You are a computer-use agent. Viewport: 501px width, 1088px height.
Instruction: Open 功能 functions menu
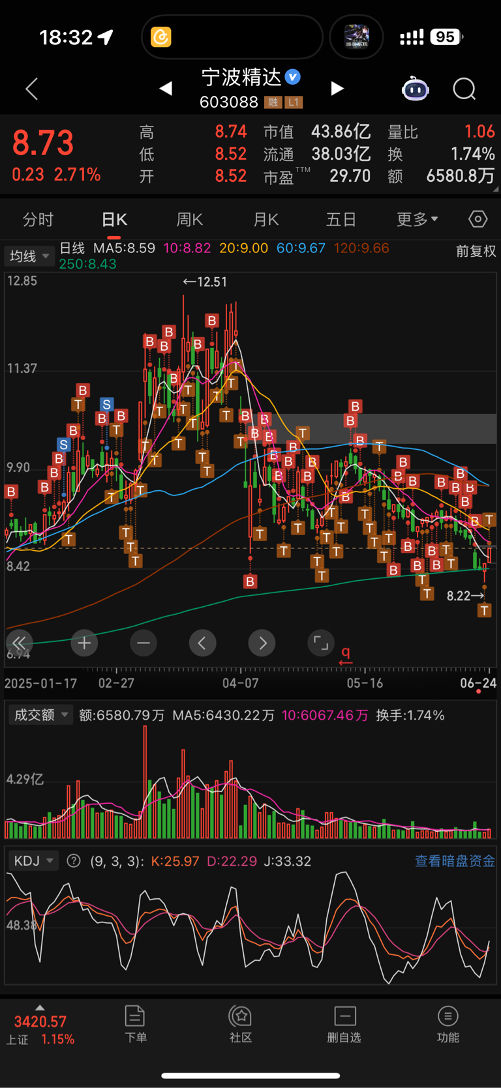448,1024
